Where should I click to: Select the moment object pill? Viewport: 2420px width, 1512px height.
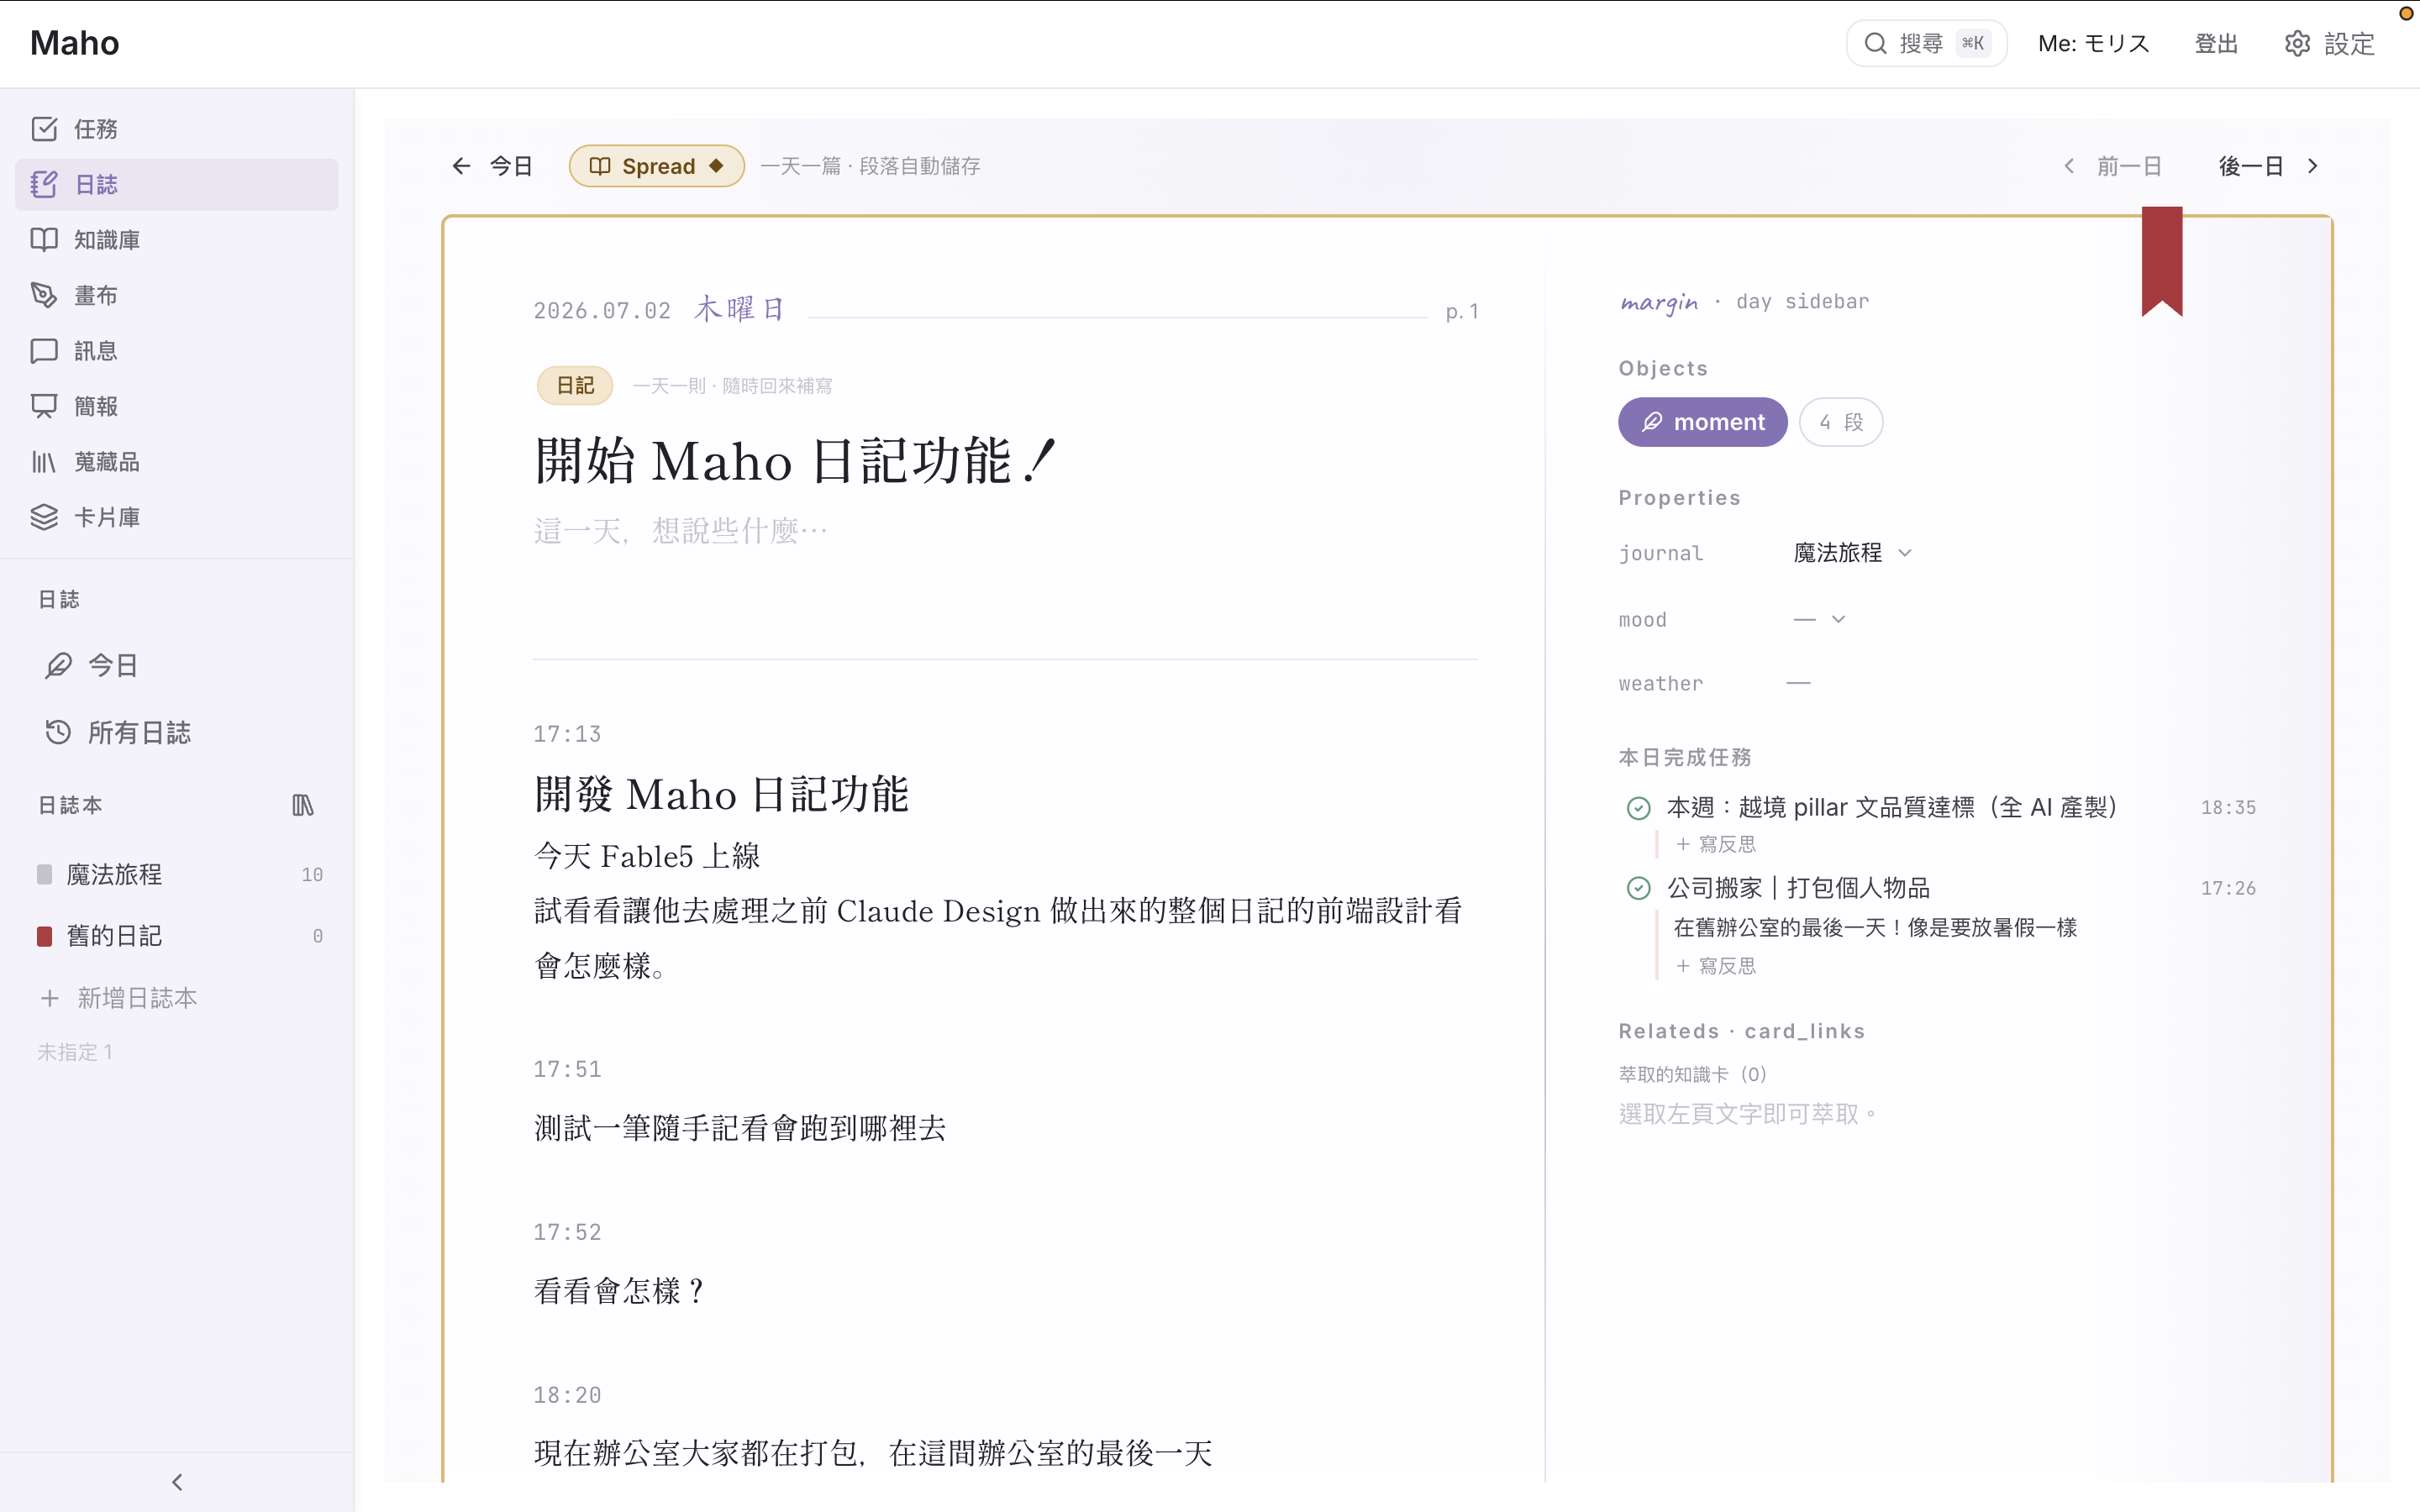click(1702, 422)
